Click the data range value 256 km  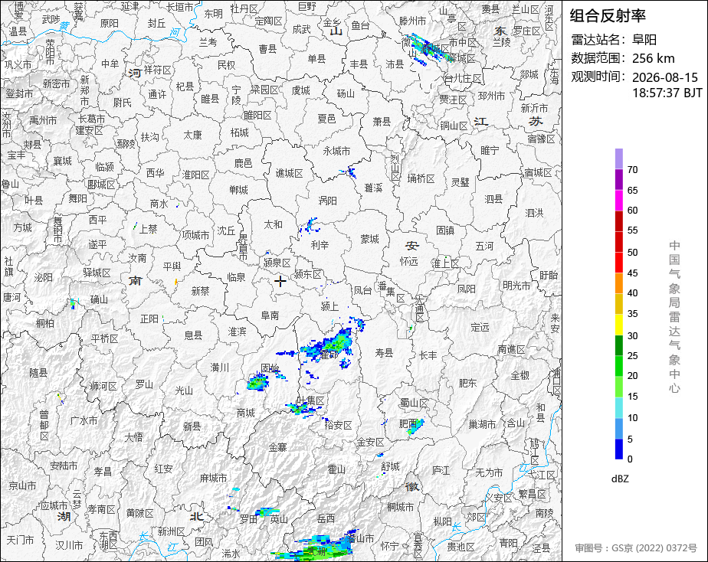pos(653,58)
